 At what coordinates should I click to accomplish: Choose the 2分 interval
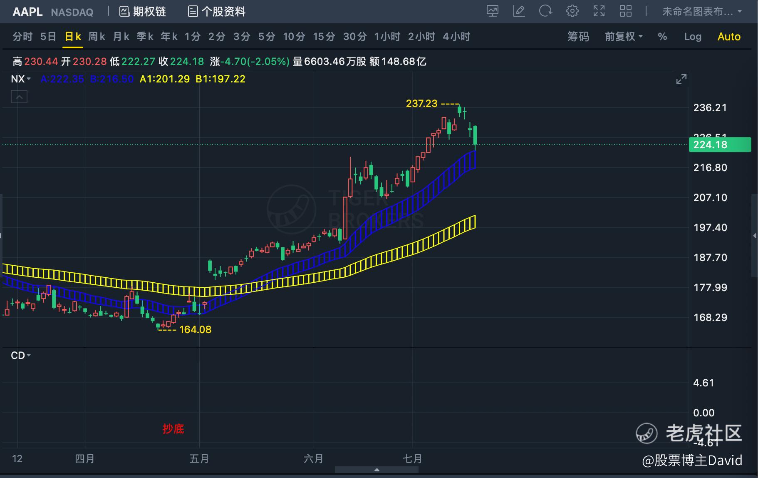coord(217,37)
